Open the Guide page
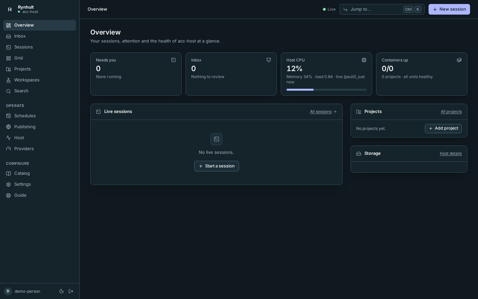The height and width of the screenshot is (299, 478). point(40,195)
